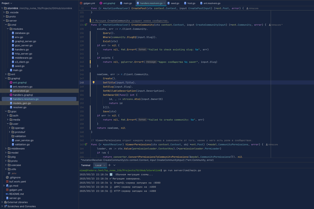
Task: Open graphql_server.go file icon
Action: 13,41
